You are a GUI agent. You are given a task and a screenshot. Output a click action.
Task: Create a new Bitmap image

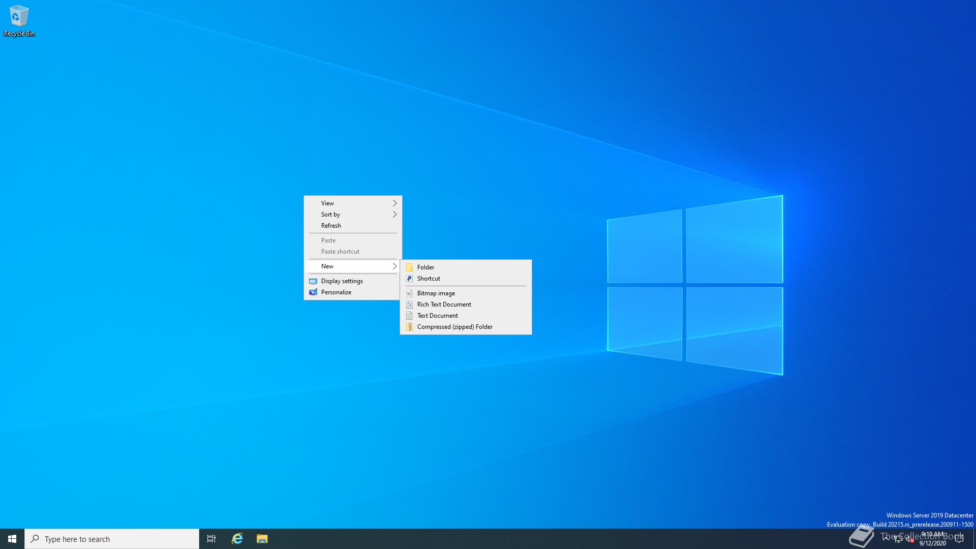click(466, 293)
